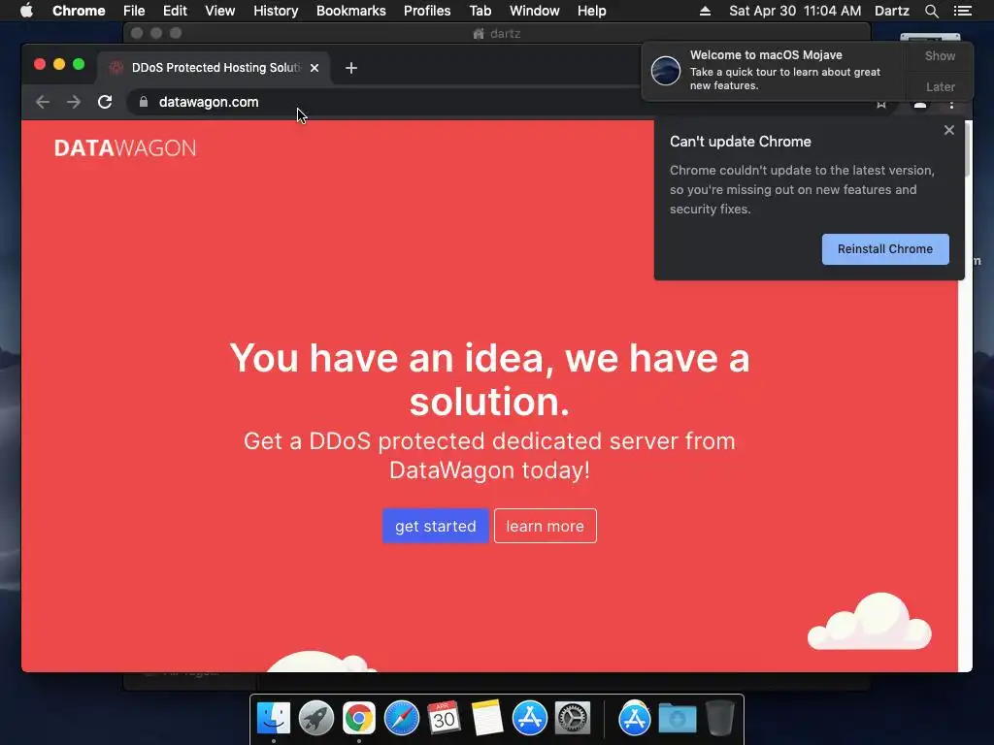Select the DDoS Protected Hosting Solutions tab
This screenshot has height=745, width=994.
214,68
